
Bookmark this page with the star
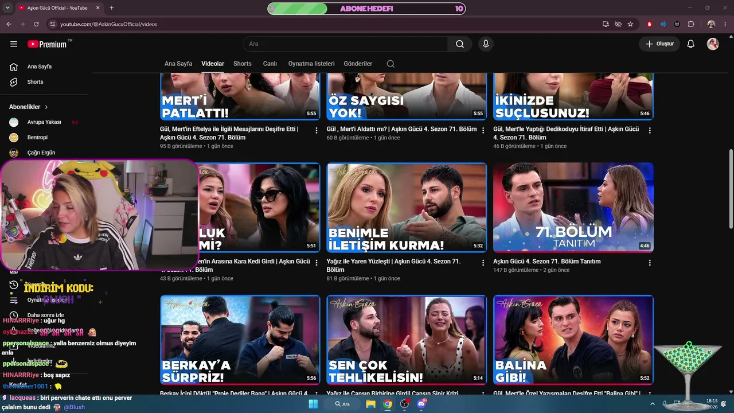tap(630, 24)
